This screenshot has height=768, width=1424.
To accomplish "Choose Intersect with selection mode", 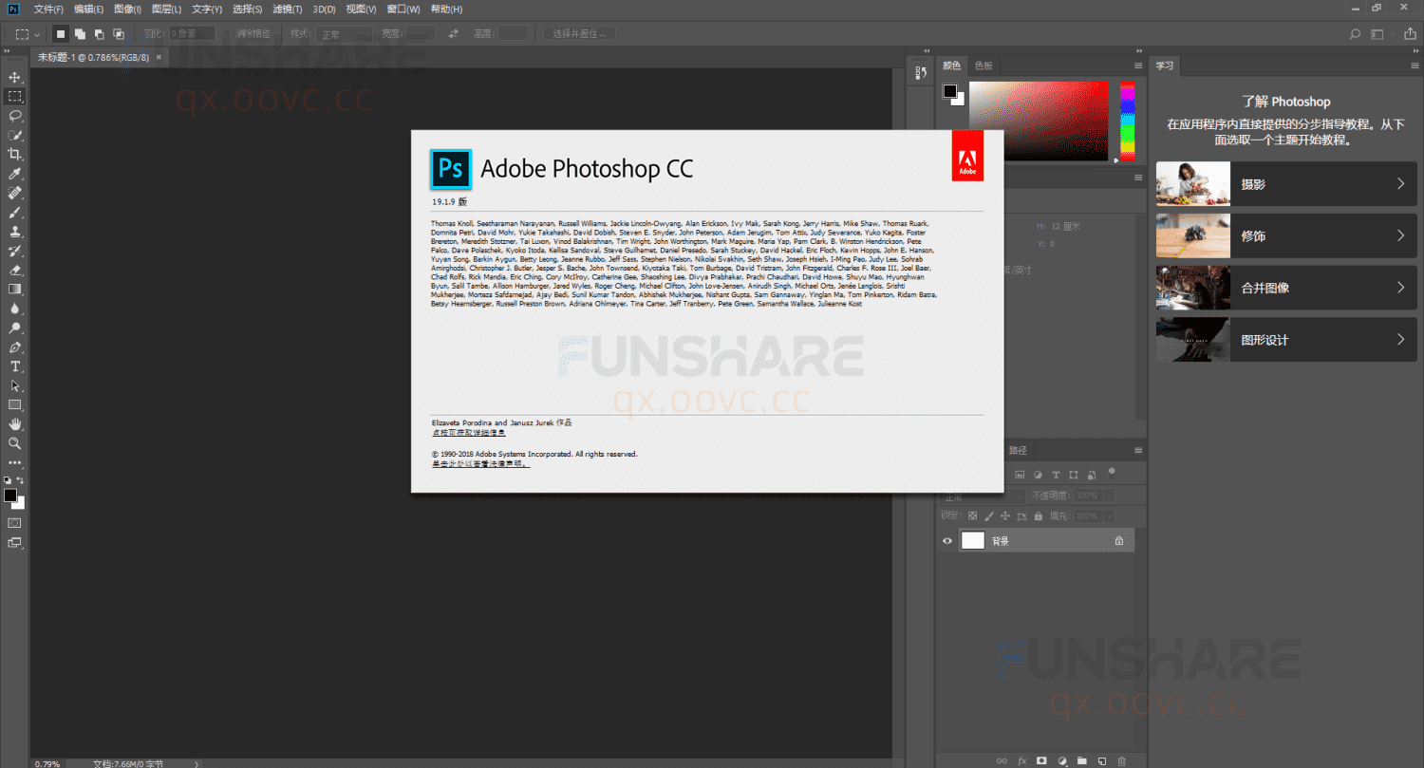I will pyautogui.click(x=118, y=34).
